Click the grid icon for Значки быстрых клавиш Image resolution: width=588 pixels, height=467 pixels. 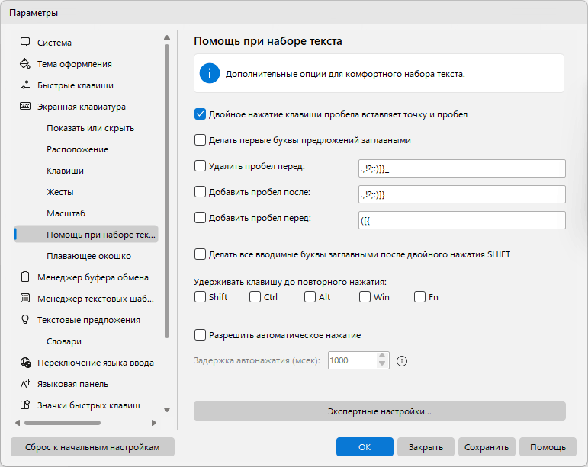(25, 405)
